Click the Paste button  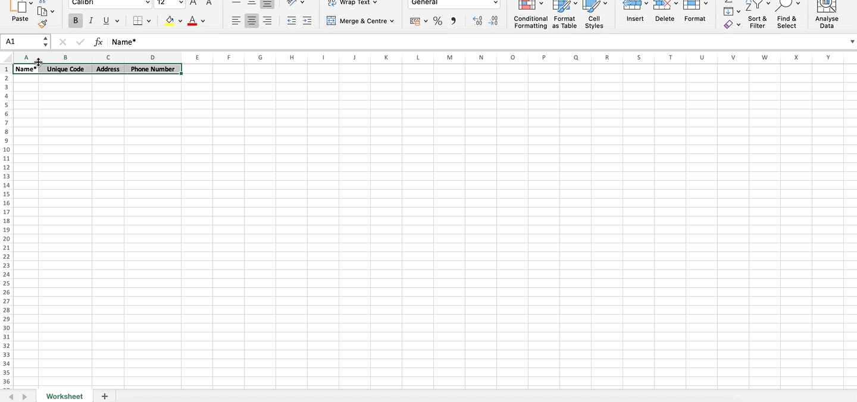coord(20,11)
